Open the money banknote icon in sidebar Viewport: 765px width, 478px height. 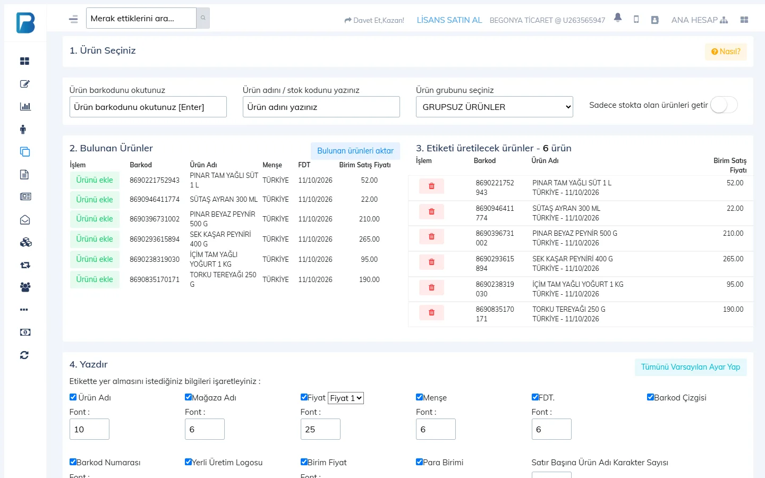(25, 332)
